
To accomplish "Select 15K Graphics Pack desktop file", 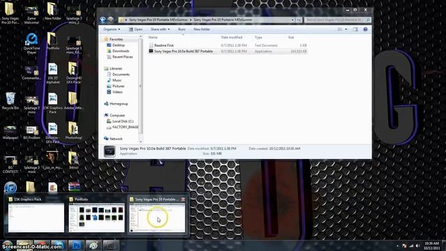I will [53, 103].
